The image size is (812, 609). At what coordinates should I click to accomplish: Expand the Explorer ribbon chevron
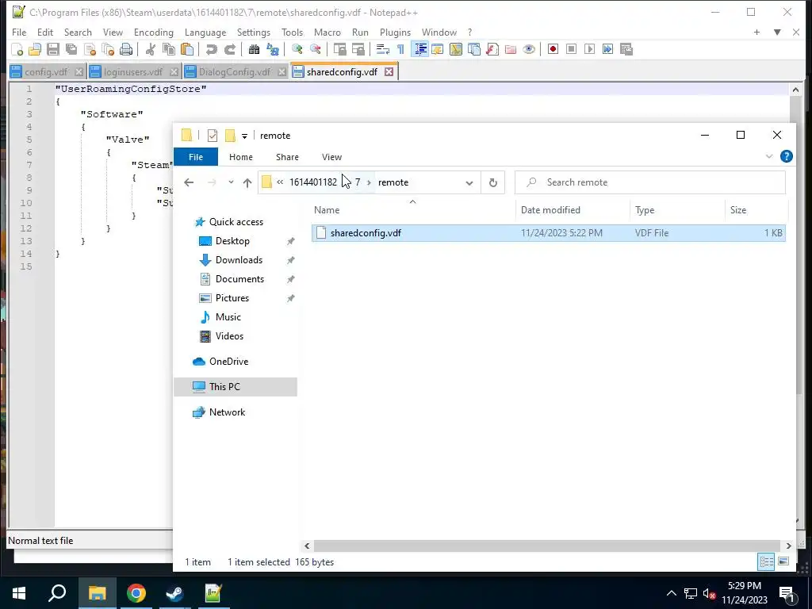(x=769, y=156)
